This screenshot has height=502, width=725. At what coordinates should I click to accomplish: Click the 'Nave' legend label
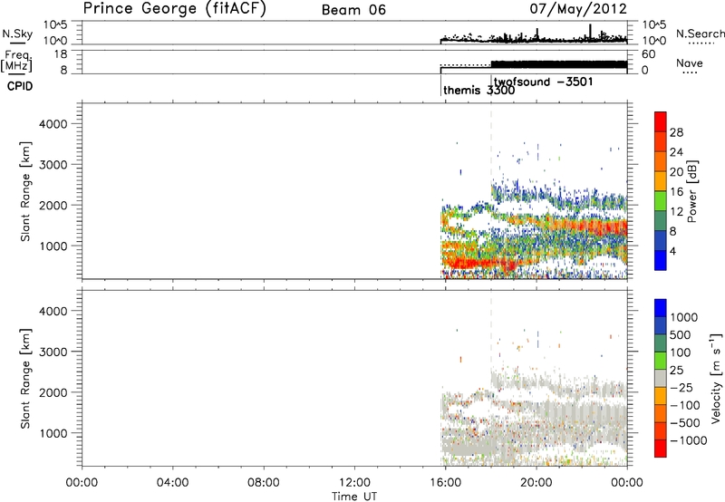pyautogui.click(x=689, y=63)
